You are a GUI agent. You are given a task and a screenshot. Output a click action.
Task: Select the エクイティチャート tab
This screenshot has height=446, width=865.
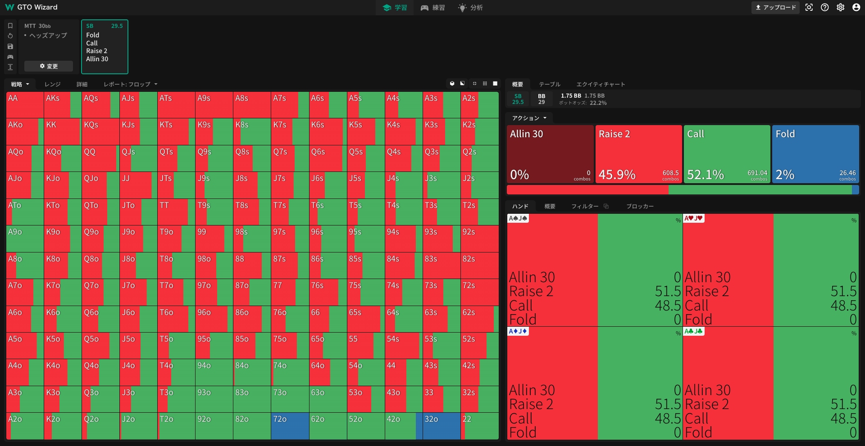click(601, 84)
